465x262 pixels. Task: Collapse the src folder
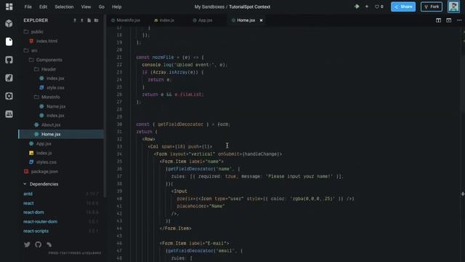pyautogui.click(x=34, y=50)
